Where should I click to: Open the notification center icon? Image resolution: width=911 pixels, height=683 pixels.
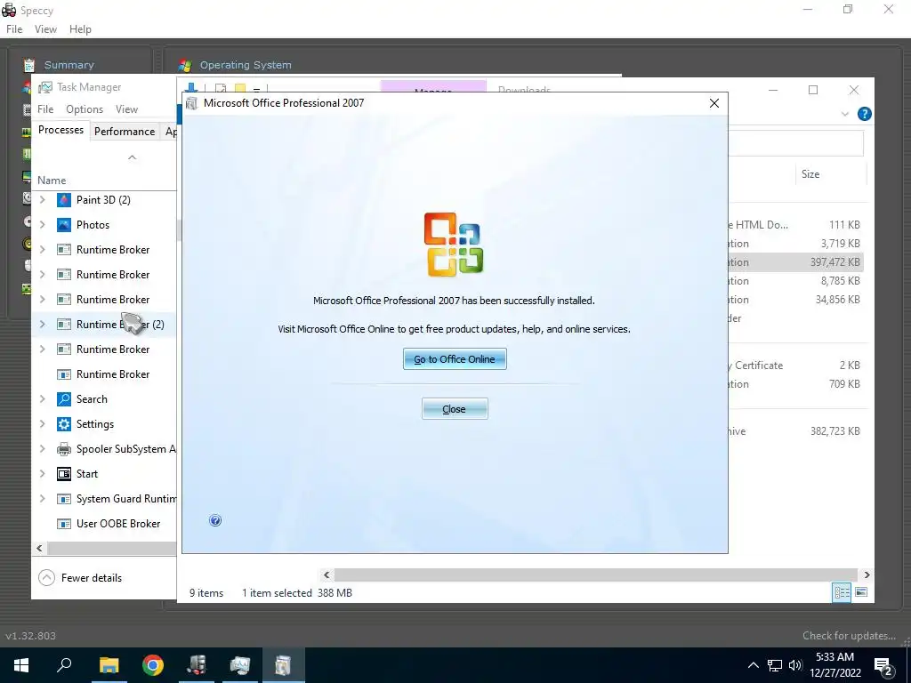pos(883,665)
